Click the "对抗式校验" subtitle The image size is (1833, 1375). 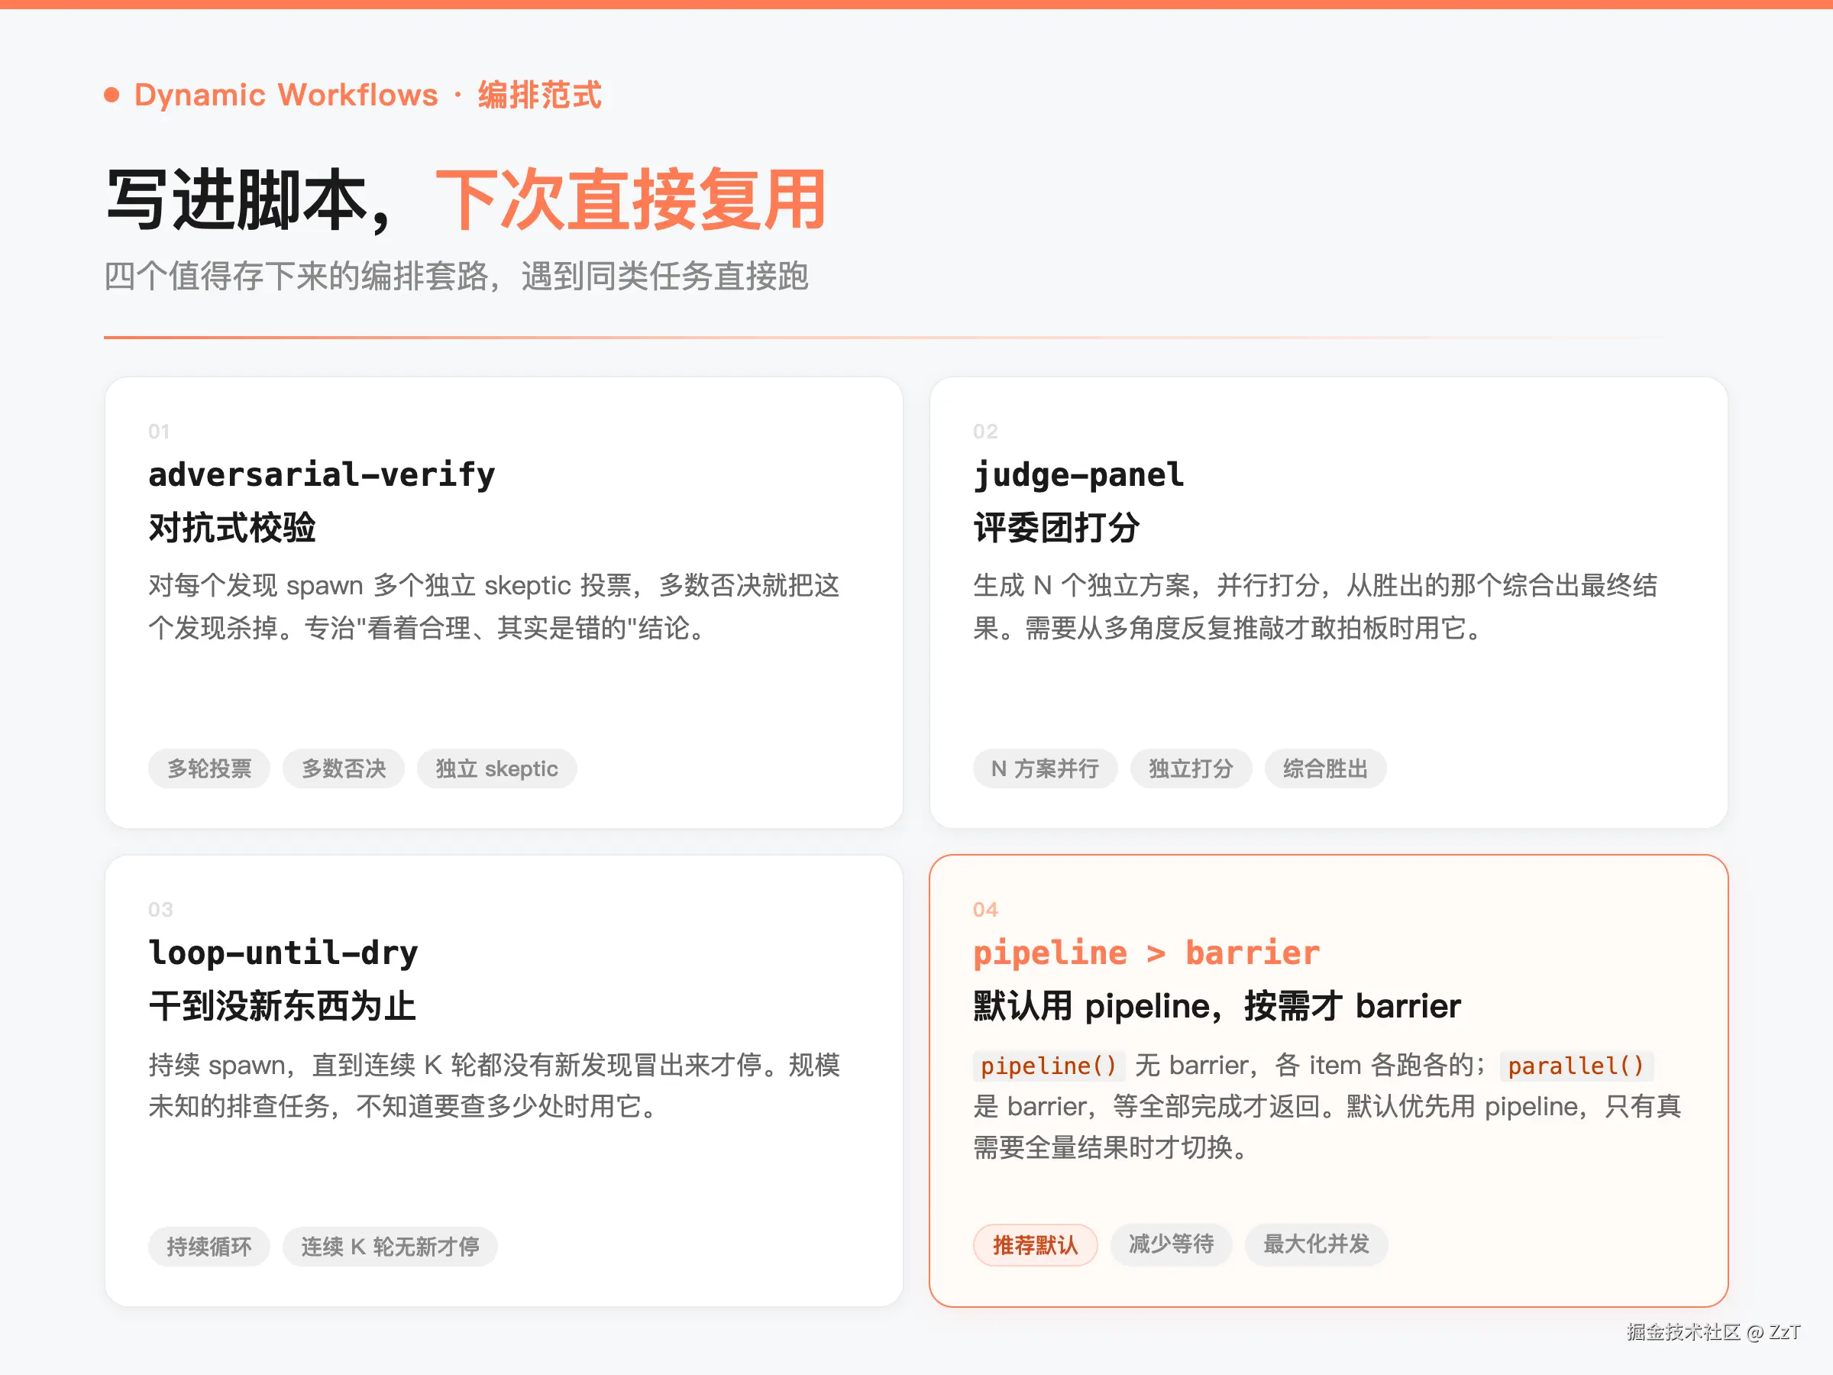point(232,528)
